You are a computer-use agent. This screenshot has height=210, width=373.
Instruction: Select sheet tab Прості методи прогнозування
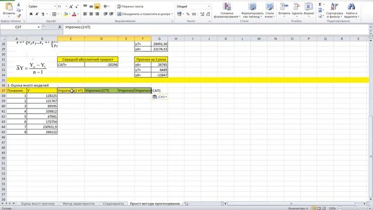[154, 204]
